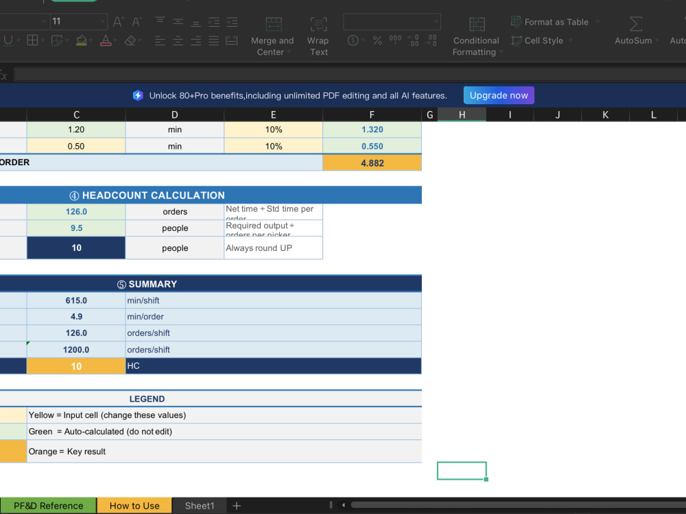Click in the formula bar input field

tap(350, 74)
